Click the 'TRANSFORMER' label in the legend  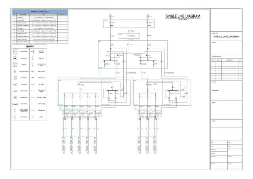(x=24, y=52)
